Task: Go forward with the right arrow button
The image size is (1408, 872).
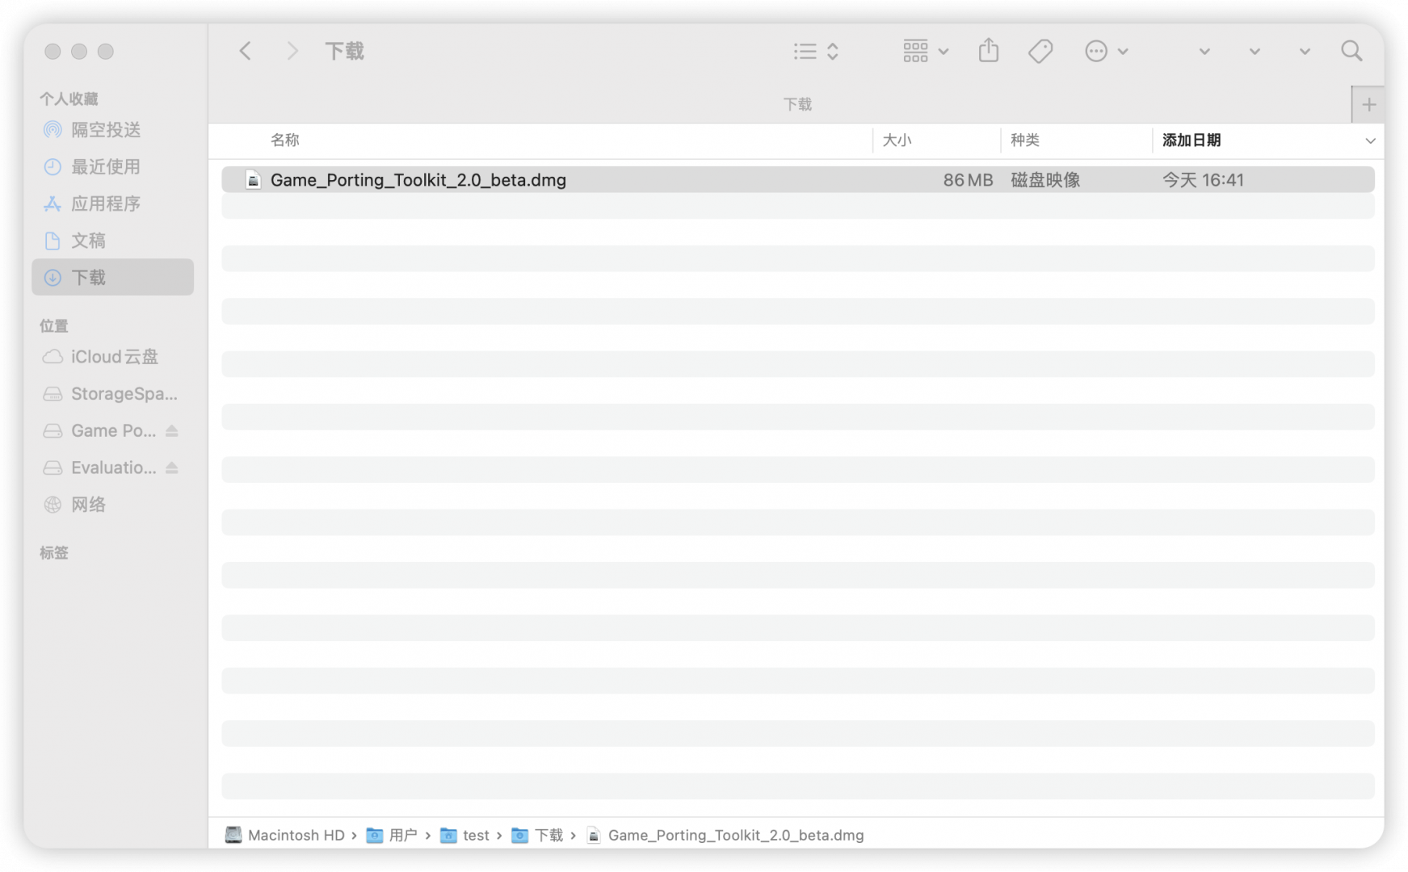Action: click(292, 51)
